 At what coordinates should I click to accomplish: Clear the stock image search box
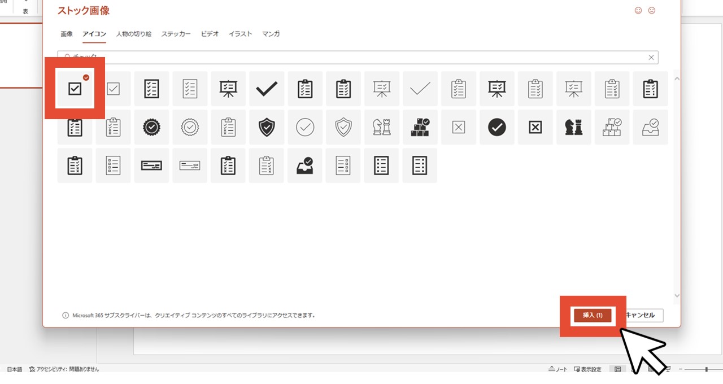(651, 58)
